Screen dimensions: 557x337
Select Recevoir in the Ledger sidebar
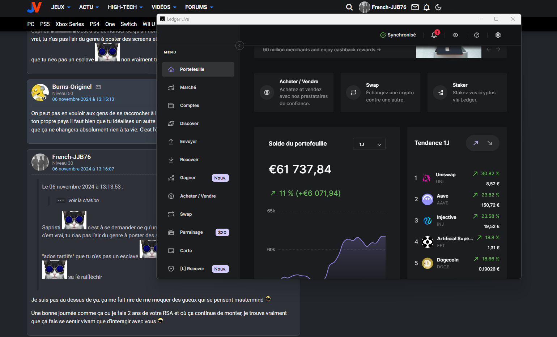(198, 160)
